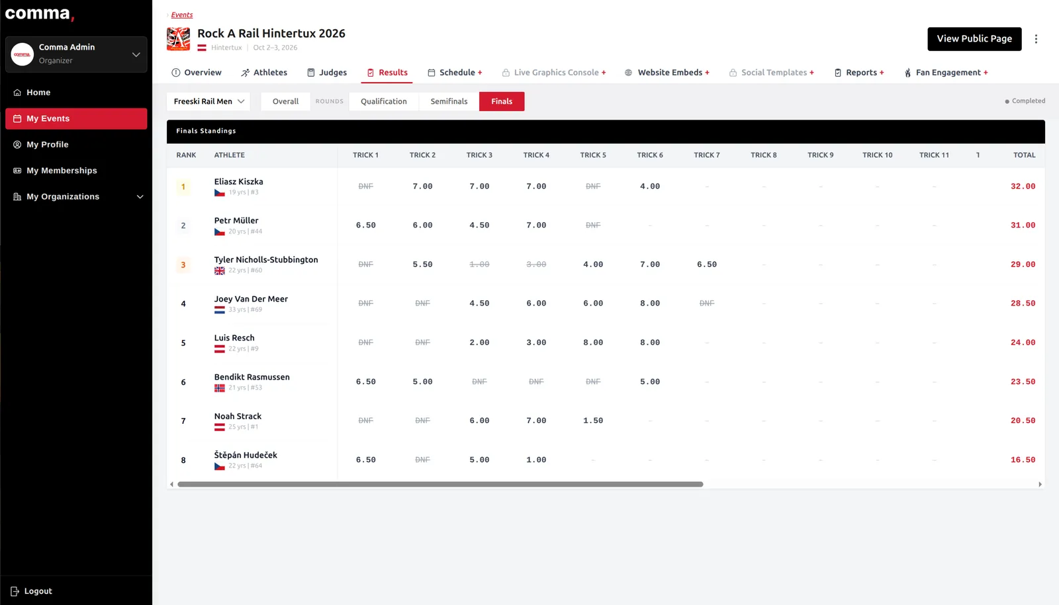Click the scroll right arrow of table
This screenshot has height=605, width=1059.
1040,485
